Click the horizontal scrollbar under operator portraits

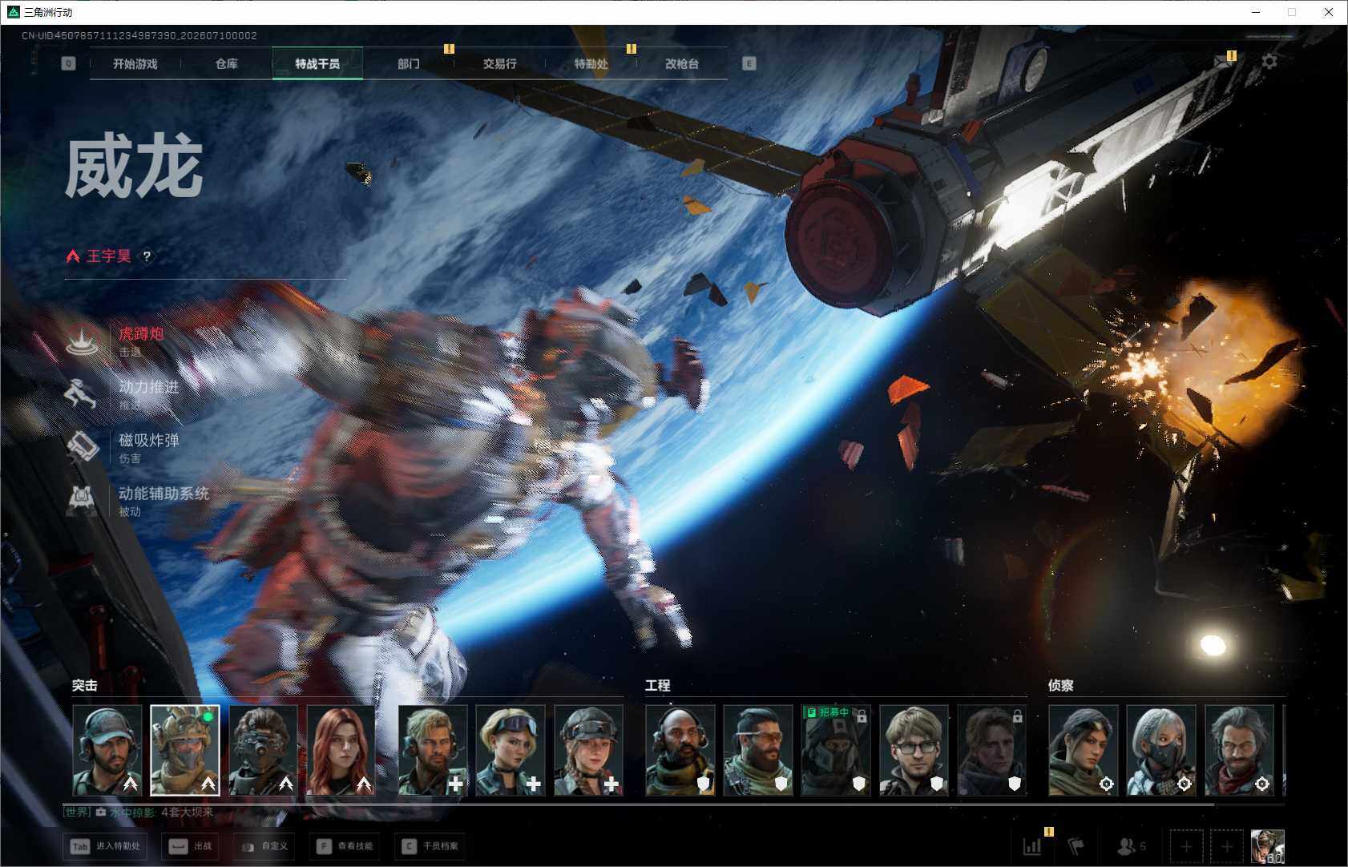639,804
